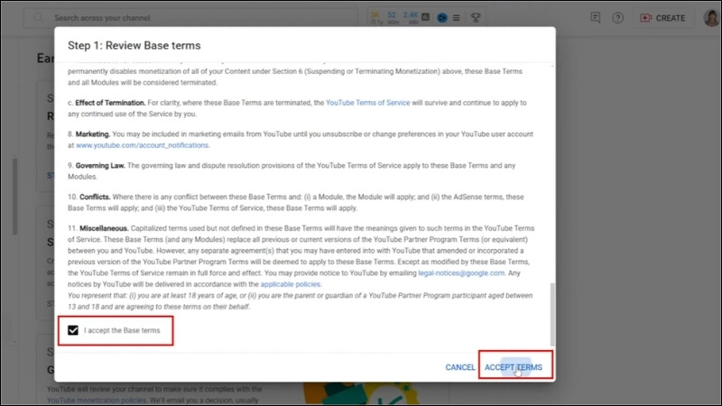Click the CREATE video button
722x406 pixels.
[x=662, y=18]
